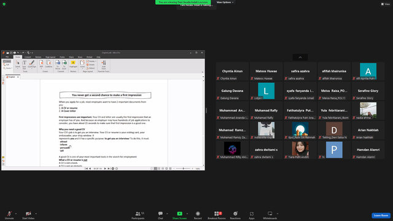Image resolution: width=393 pixels, height=221 pixels.
Task: Click the Leave Room button
Action: [381, 215]
